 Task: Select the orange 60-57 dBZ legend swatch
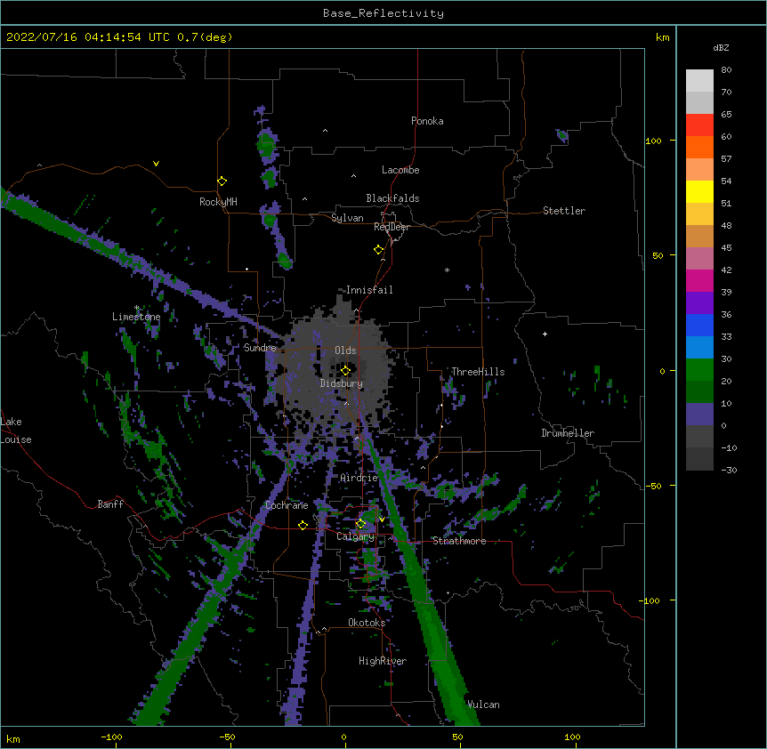699,148
